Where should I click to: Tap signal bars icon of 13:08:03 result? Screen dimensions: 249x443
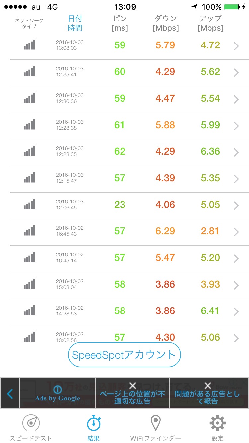(x=29, y=45)
